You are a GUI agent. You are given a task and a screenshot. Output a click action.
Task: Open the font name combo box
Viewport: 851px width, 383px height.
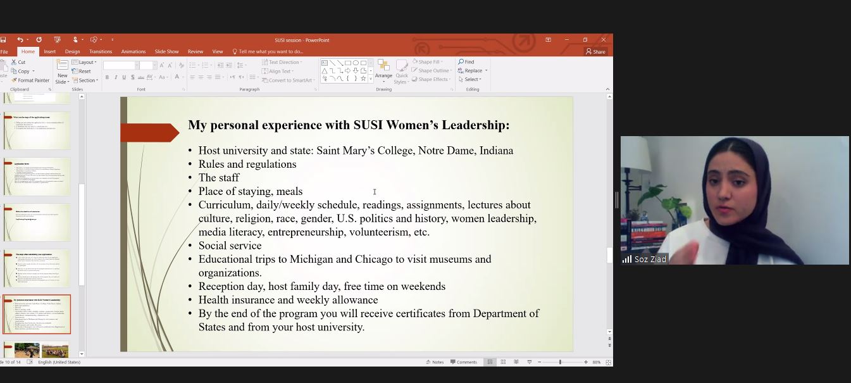click(121, 65)
